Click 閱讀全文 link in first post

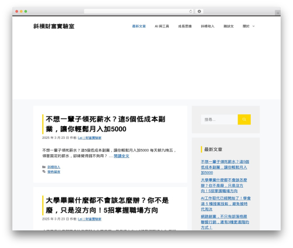coord(121,156)
